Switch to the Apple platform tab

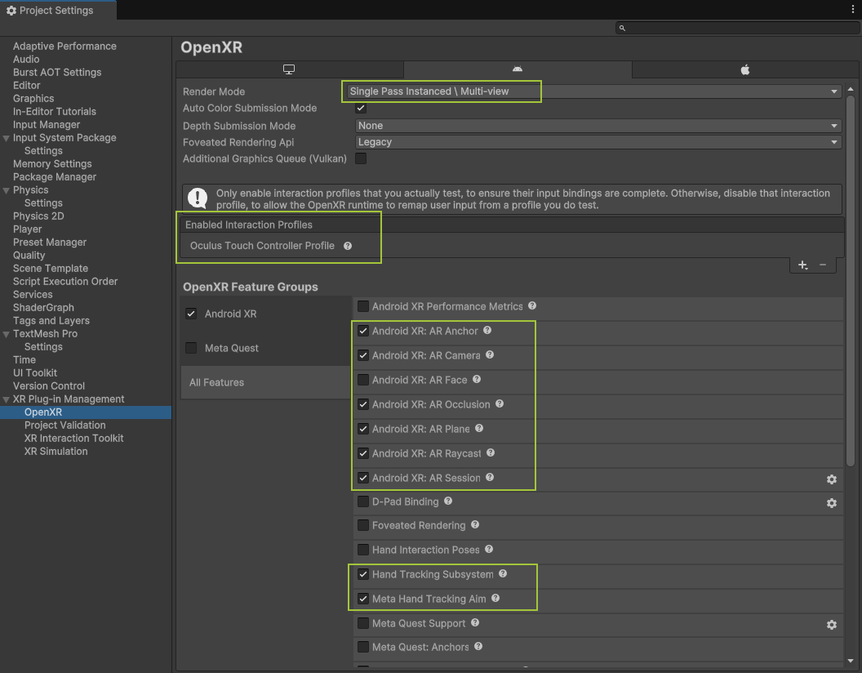[743, 69]
